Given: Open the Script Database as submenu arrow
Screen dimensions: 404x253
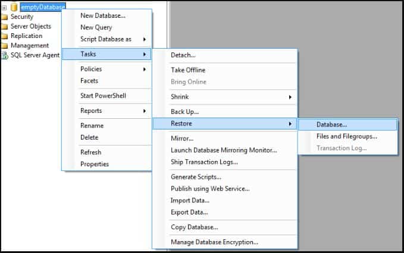Looking at the screenshot, I should click(145, 39).
